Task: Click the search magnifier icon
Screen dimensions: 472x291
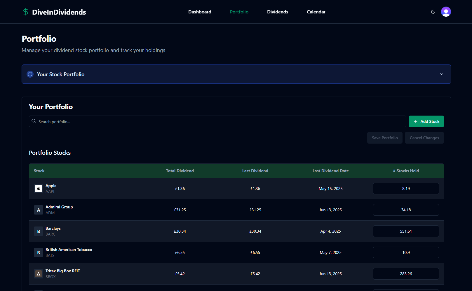Action: pyautogui.click(x=34, y=121)
